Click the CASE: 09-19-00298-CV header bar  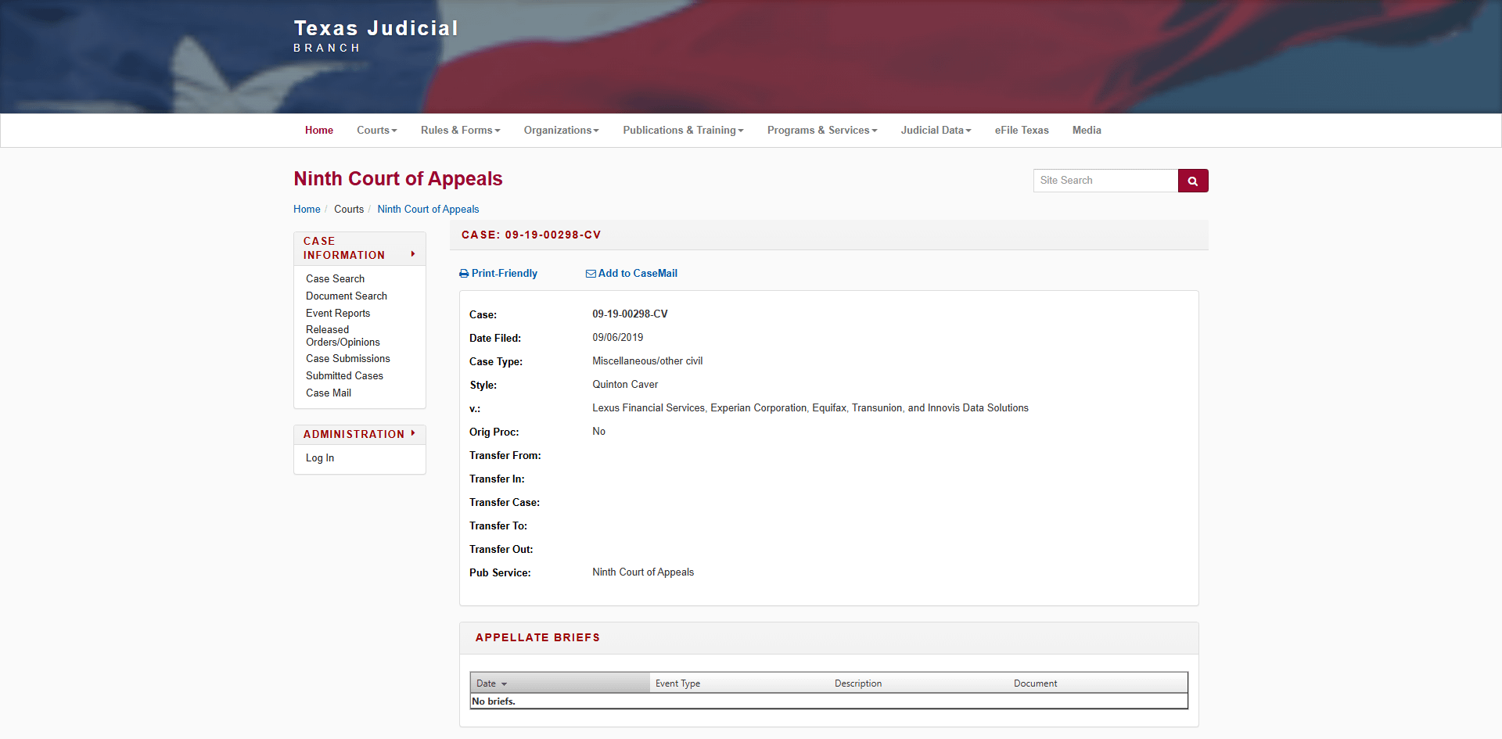(x=829, y=235)
